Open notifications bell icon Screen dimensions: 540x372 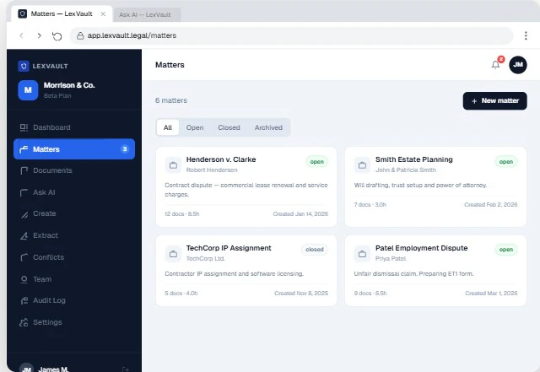495,65
